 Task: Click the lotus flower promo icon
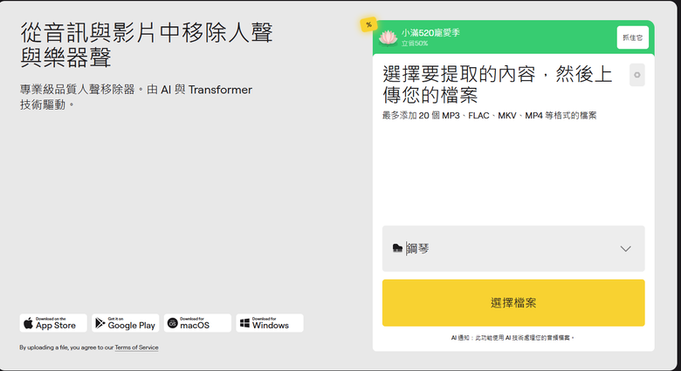tap(388, 37)
